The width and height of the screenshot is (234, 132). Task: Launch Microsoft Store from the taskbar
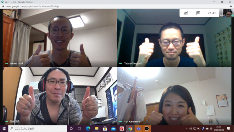pyautogui.click(x=105, y=129)
